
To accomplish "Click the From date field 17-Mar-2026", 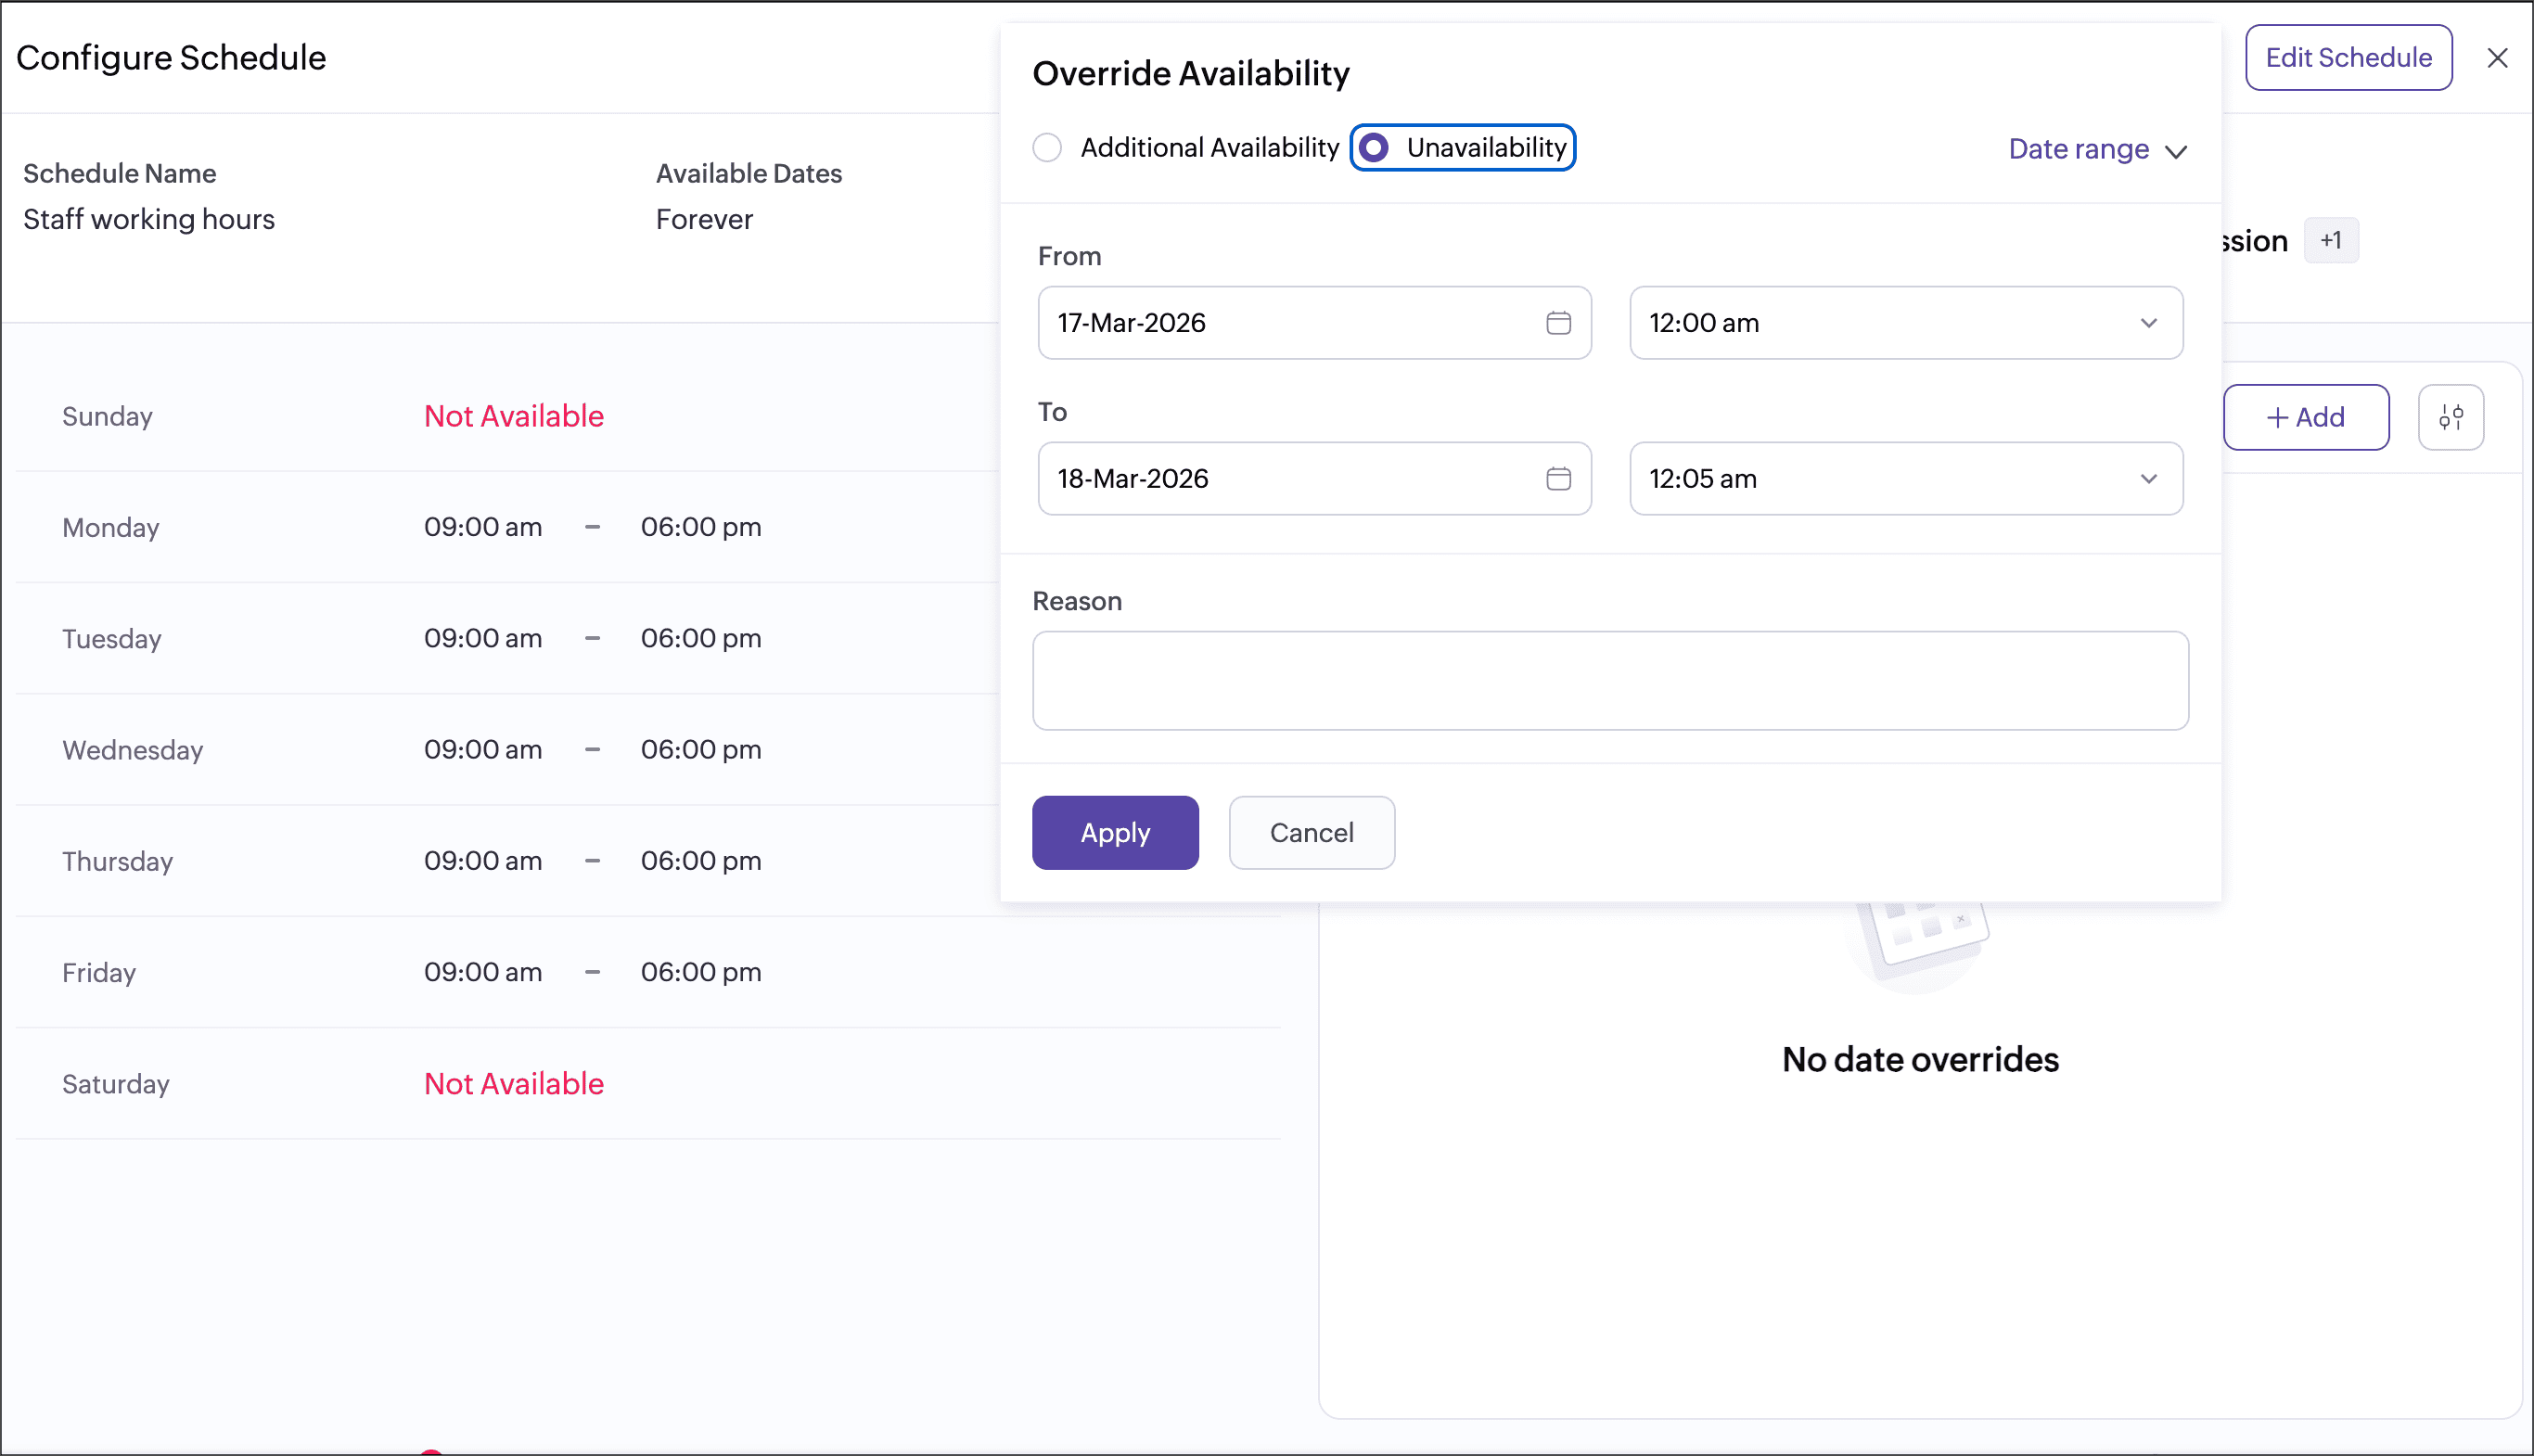I will click(1290, 323).
